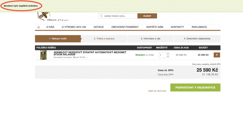Viewport: 243px width, 131px height.
Task: Click the Včelka J+J bee logo
Action: [x=53, y=16]
